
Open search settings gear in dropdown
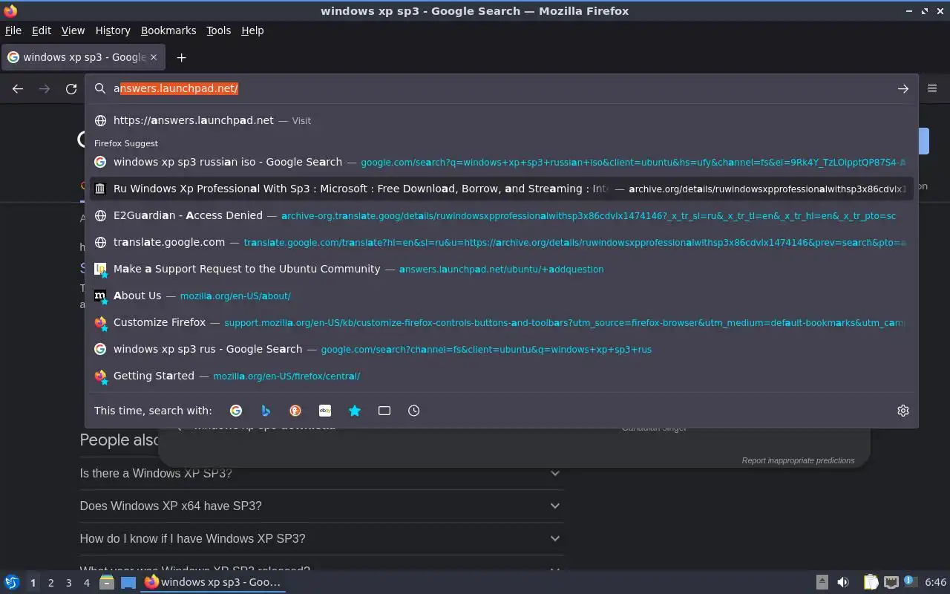point(903,411)
